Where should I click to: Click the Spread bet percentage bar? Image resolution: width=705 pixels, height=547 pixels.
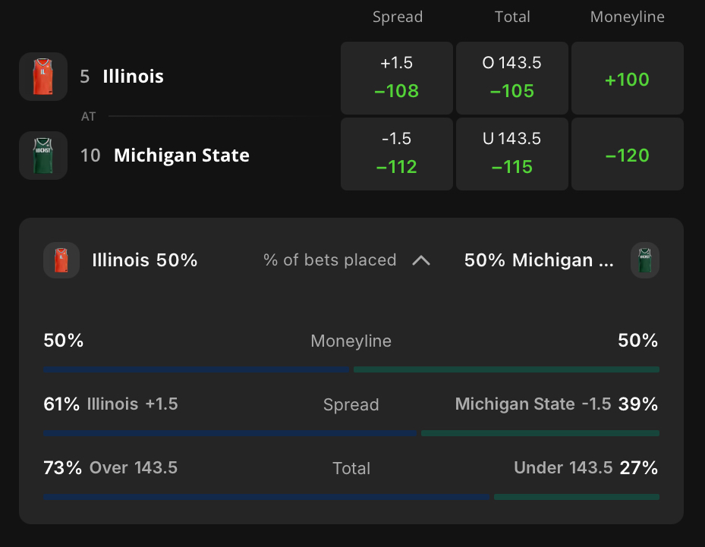click(351, 433)
